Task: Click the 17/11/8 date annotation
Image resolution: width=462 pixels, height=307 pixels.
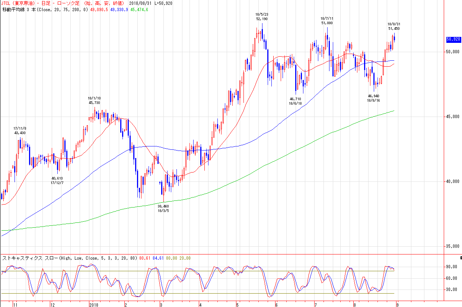Action: [20, 129]
